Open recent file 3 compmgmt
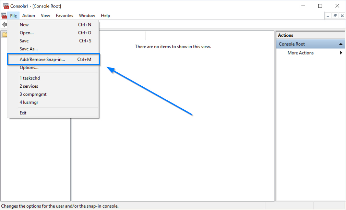 53,94
